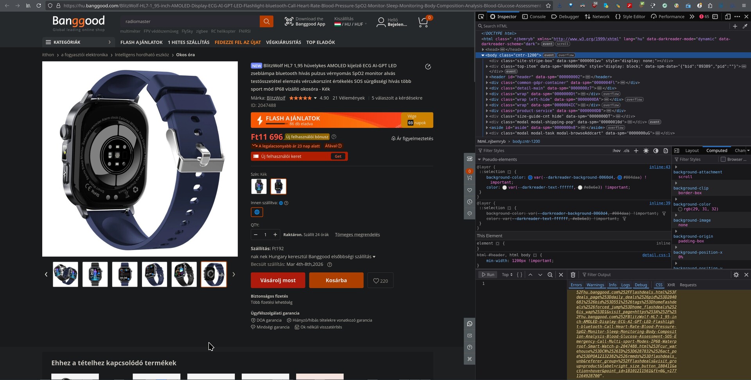Click the share icon beside product title
Image resolution: width=751 pixels, height=380 pixels.
(428, 67)
